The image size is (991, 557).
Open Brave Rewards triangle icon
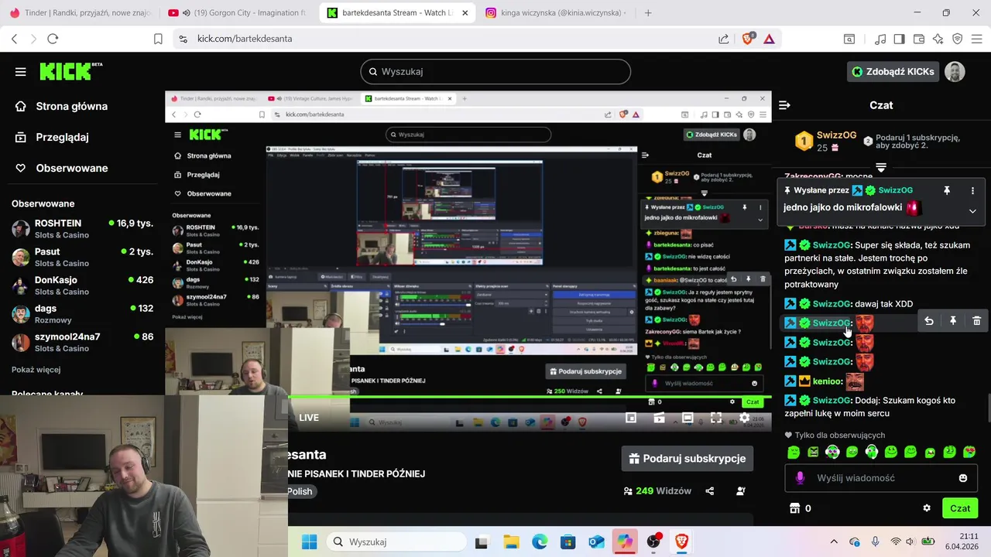point(770,39)
